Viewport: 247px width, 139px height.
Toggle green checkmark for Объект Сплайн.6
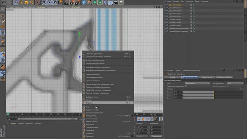coord(195,8)
